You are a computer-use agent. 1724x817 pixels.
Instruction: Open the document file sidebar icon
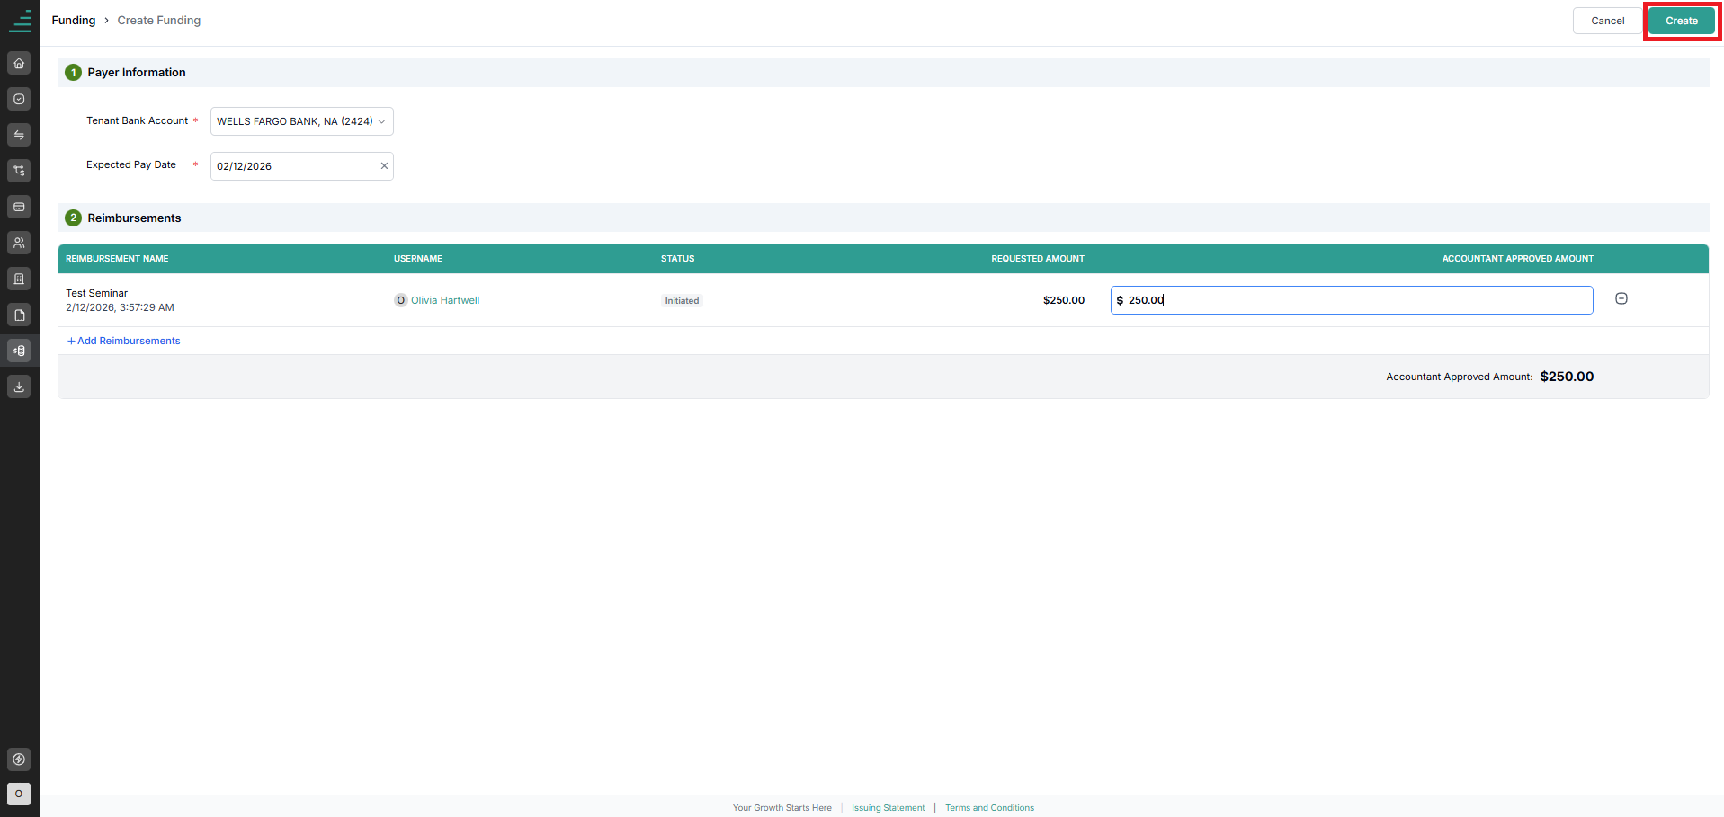19,315
